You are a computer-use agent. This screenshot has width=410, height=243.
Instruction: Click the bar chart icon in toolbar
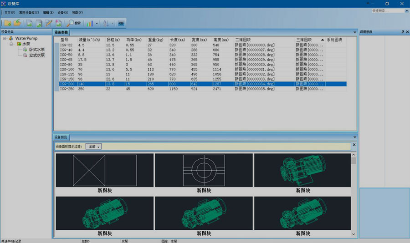click(90, 23)
